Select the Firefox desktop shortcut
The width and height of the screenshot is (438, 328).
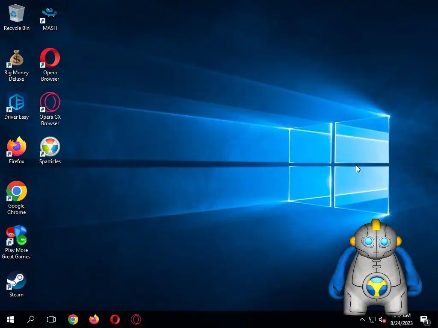point(17,151)
